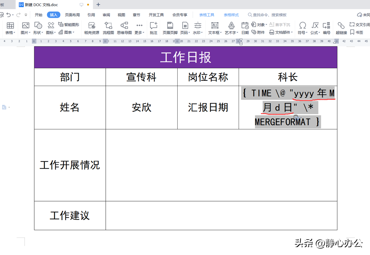Open the 引用 tab
Viewport: 370px width, 255px height.
click(91, 15)
